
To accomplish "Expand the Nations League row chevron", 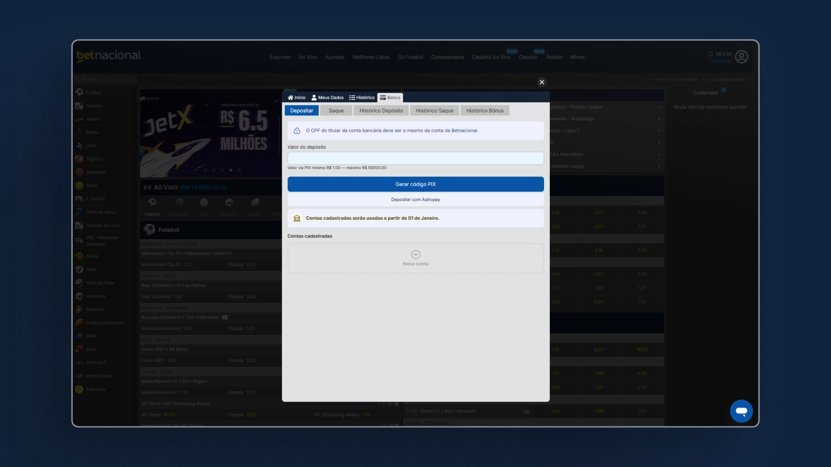I will pos(659,166).
